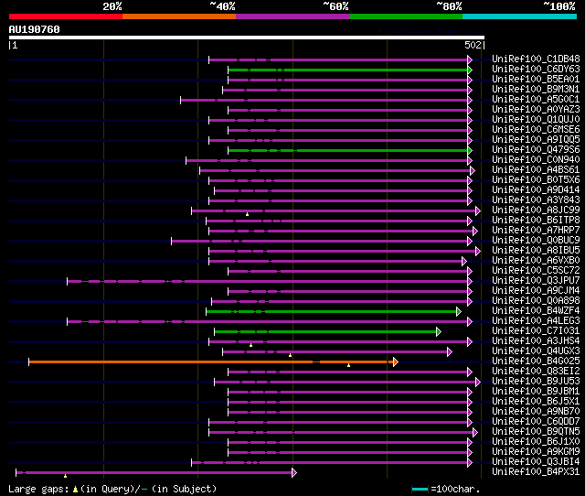The width and height of the screenshot is (585, 496).
Task: Choose the UniRef100_A3Y843 label
Action: pyautogui.click(x=536, y=200)
